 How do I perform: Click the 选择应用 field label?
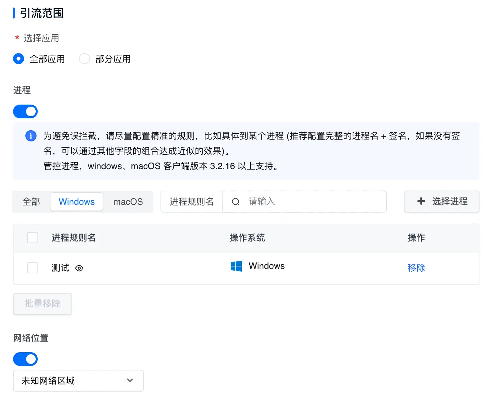[x=41, y=38]
